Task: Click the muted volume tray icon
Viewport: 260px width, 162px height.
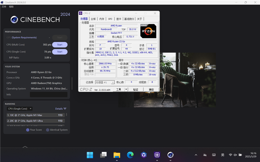Action: [x=235, y=155]
